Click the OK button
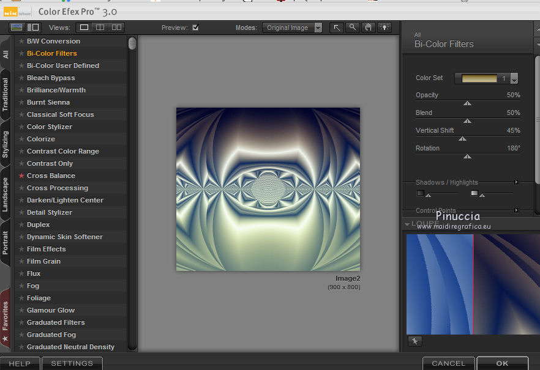540x370 pixels. click(502, 363)
